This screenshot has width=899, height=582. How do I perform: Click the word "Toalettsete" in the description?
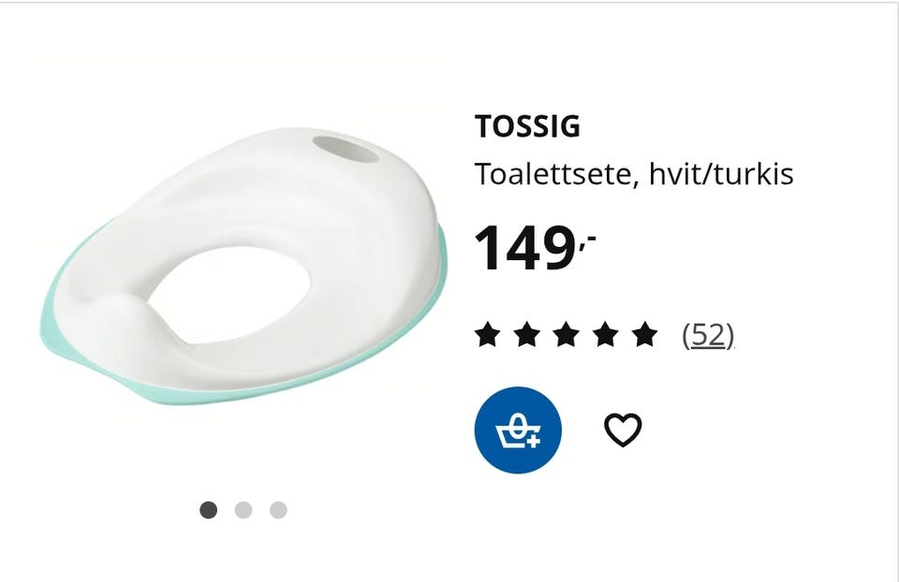coord(556,174)
